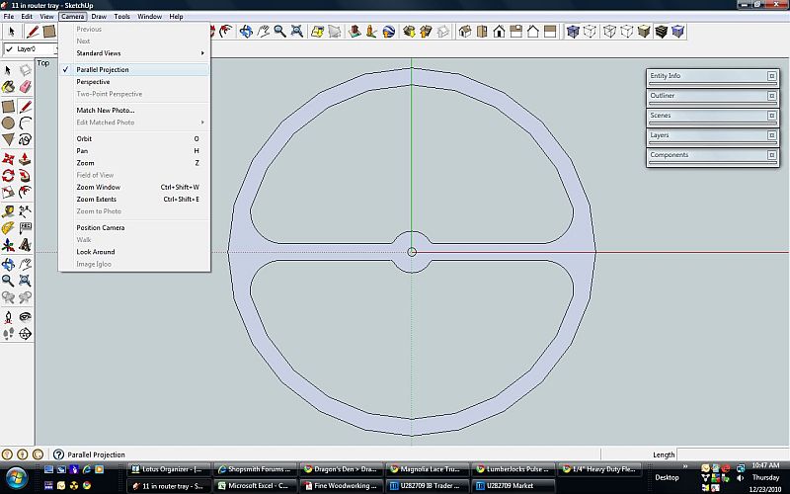Pick the Protractor tool
The height and width of the screenshot is (494, 790).
coord(8,228)
